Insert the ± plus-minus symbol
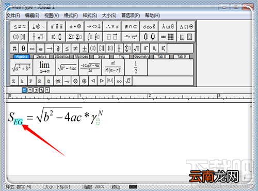258x191 pixels. [84, 49]
